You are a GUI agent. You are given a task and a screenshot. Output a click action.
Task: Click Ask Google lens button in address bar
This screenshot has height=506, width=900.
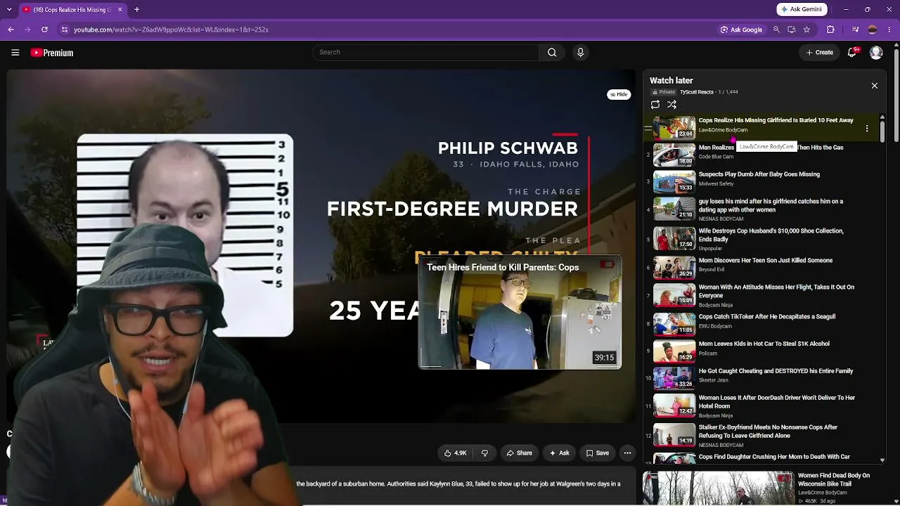point(742,30)
